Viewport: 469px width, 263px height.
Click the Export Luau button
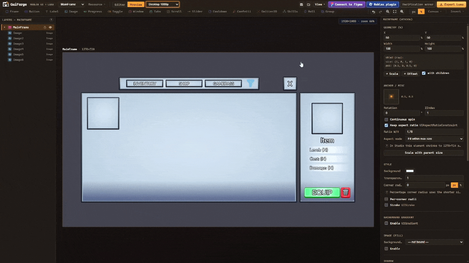point(452,5)
